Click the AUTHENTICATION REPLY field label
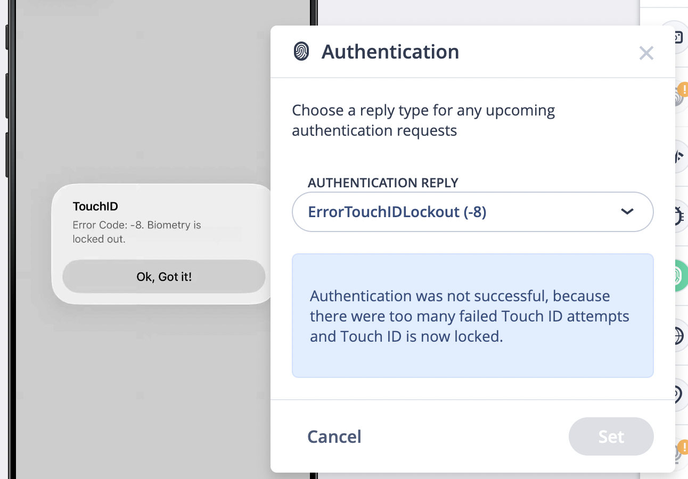Screen dimensions: 688x479 point(383,183)
